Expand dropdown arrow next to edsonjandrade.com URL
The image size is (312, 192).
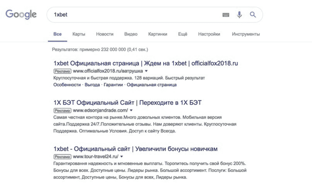click(131, 111)
